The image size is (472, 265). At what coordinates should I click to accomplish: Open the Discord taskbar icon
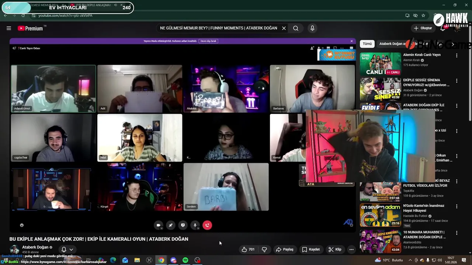pyautogui.click(x=173, y=260)
